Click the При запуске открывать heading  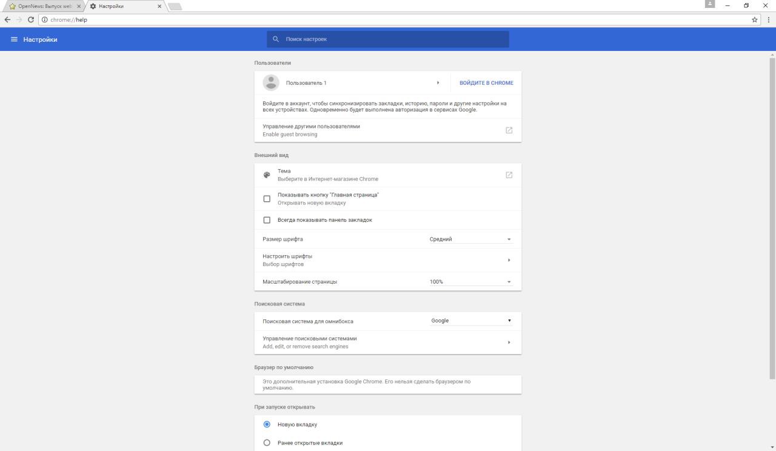coord(285,407)
